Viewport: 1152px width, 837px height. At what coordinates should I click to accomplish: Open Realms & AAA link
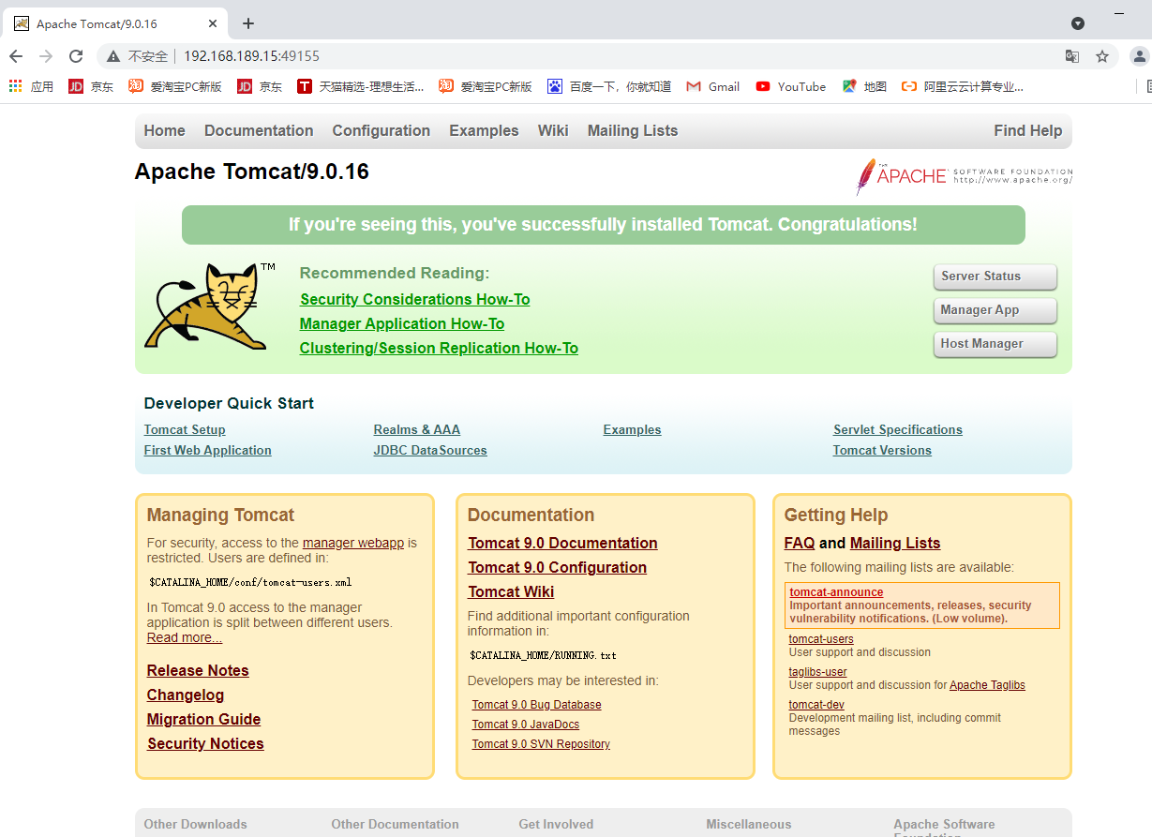click(417, 430)
